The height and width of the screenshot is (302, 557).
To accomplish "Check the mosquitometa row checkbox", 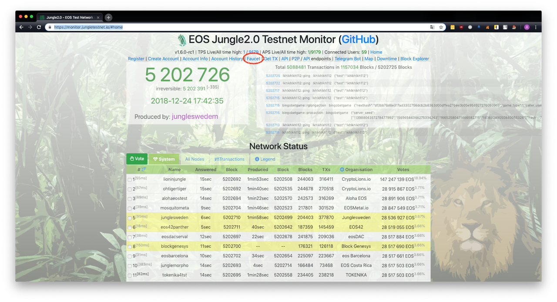I will tap(130, 209).
